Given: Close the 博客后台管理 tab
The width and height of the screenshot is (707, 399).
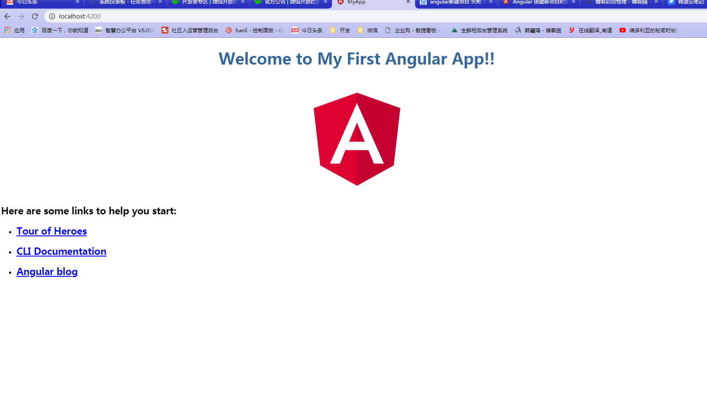Looking at the screenshot, I should pos(656,2).
